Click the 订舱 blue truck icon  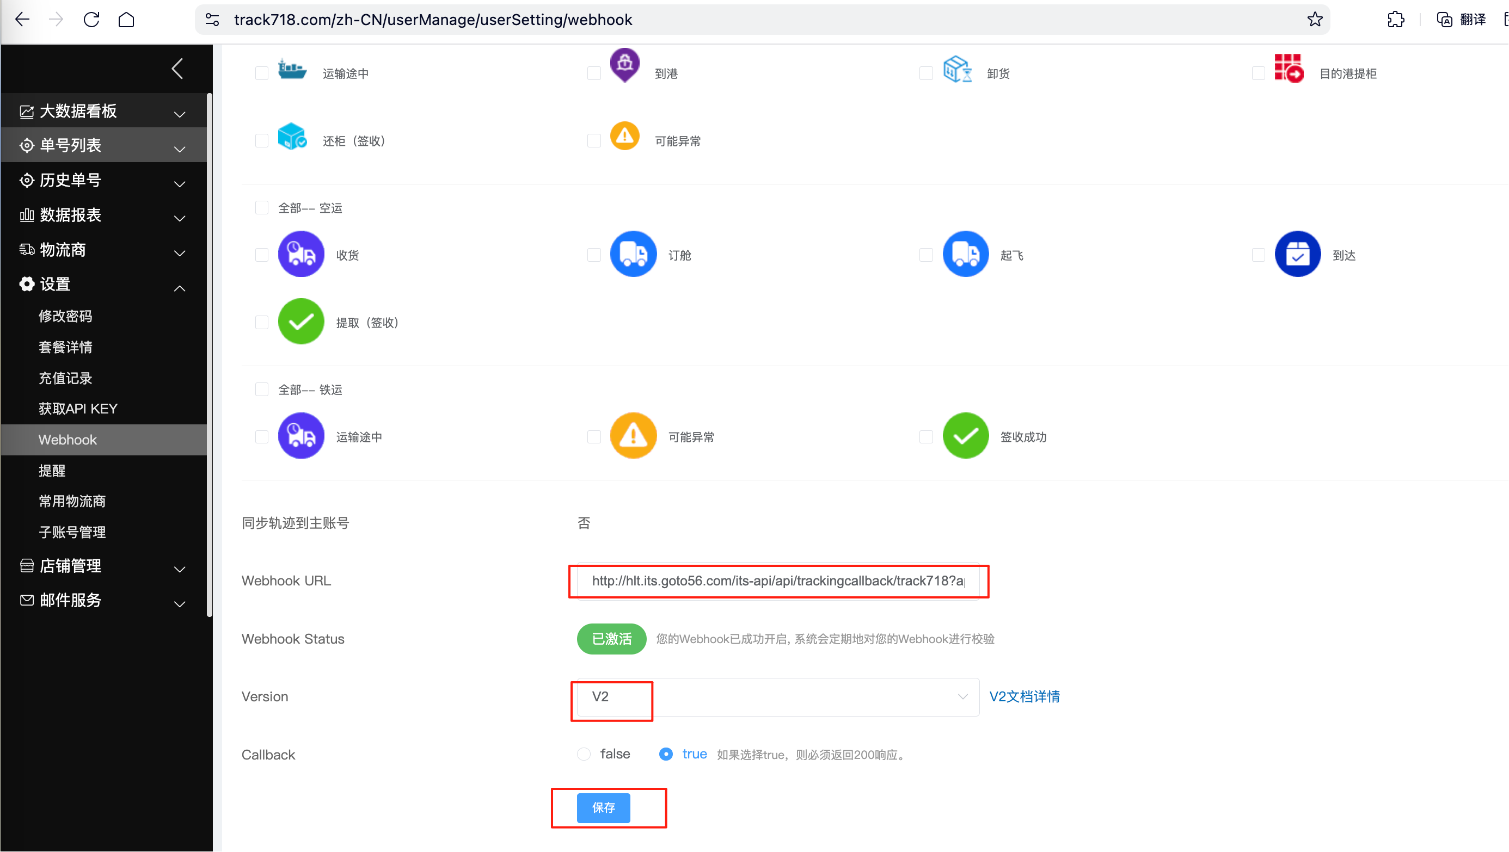point(633,254)
